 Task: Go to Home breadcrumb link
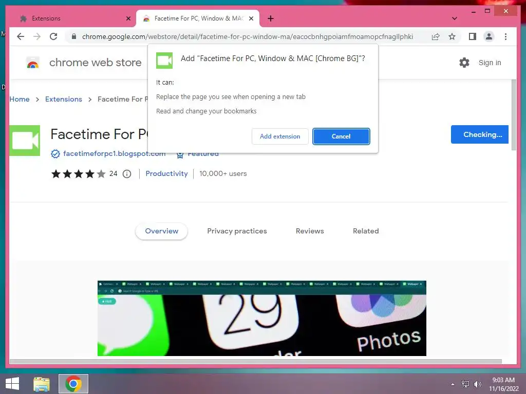[20, 99]
